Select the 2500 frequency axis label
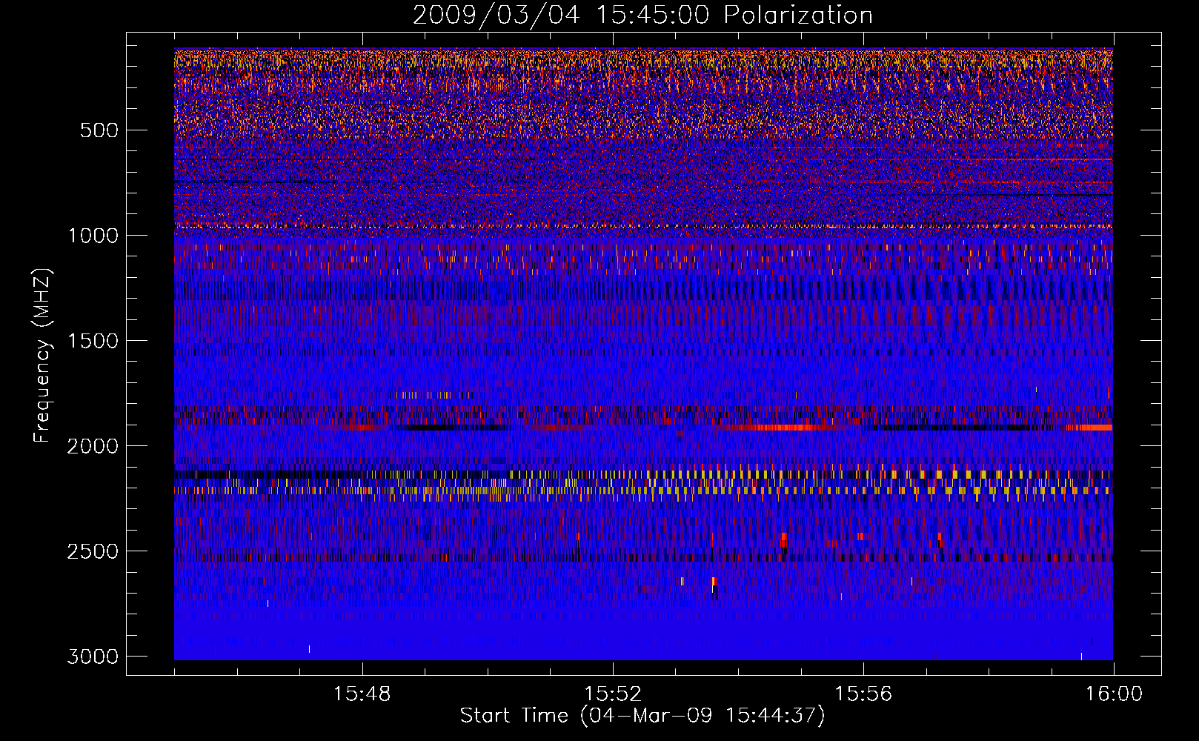Viewport: 1199px width, 741px height. coord(93,551)
